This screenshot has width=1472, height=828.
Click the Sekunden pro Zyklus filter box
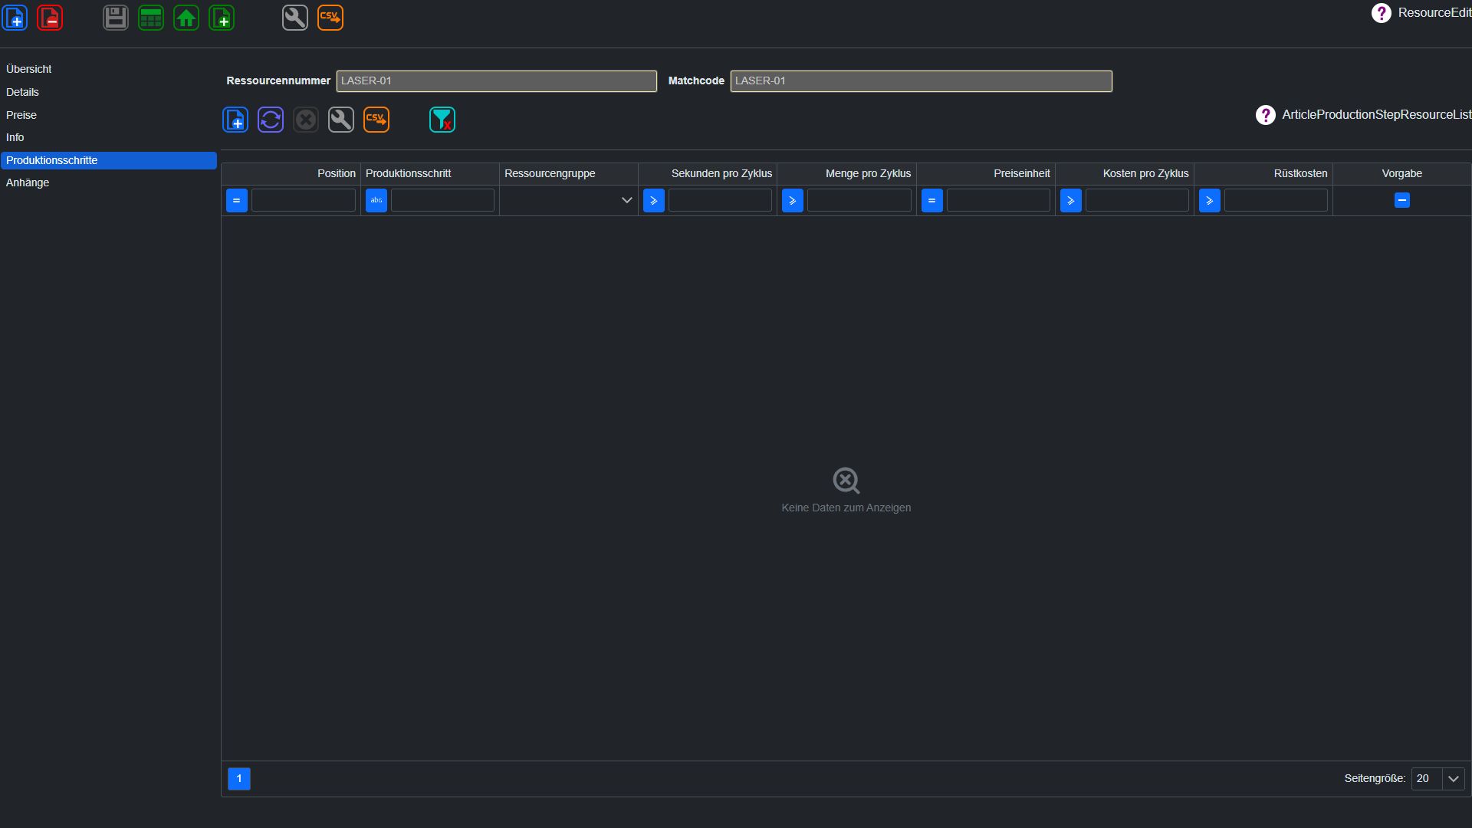pos(720,201)
